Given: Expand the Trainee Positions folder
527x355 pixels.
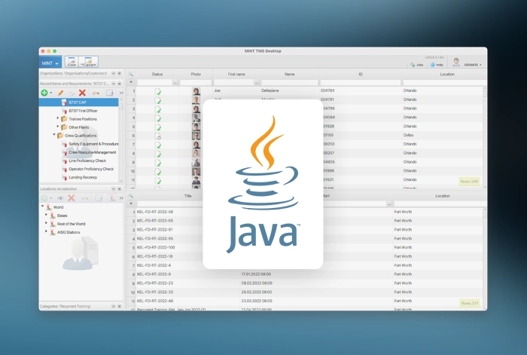Looking at the screenshot, I should pos(58,118).
